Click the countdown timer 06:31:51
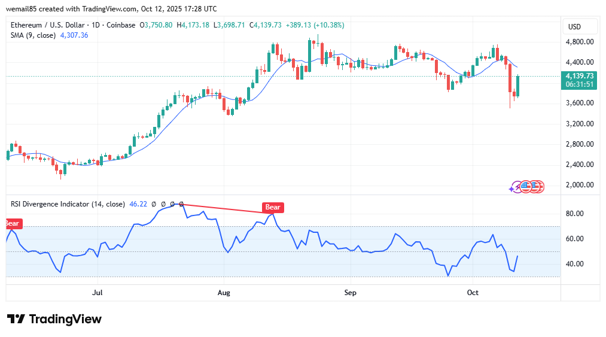This screenshot has width=606, height=337. point(579,84)
